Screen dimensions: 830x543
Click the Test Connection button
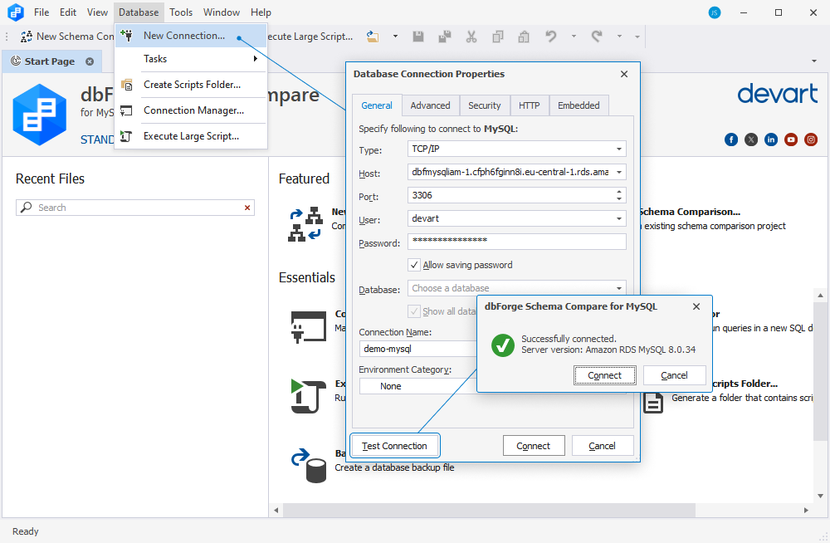point(394,446)
